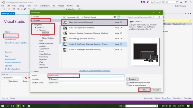
Task: Click the Visual Studio taskbar icon
Action: coord(18,106)
